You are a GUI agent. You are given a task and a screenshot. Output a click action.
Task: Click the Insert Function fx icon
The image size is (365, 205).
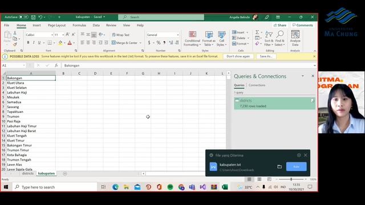click(x=56, y=65)
